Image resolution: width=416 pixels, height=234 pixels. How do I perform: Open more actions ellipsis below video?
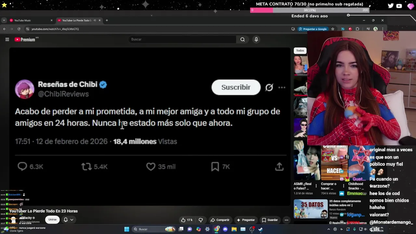[286, 220]
